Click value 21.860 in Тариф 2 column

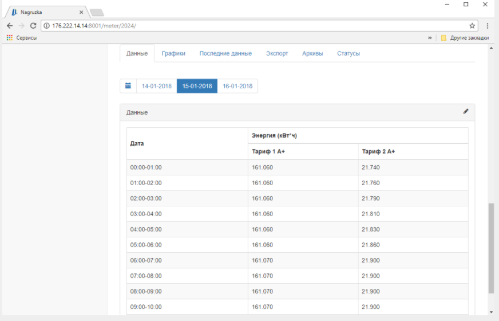point(371,245)
